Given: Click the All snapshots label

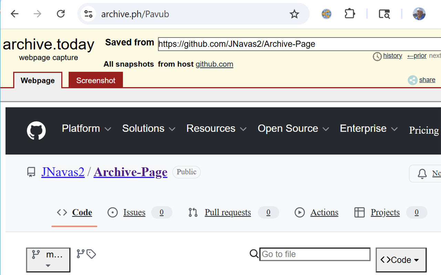Looking at the screenshot, I should pyautogui.click(x=129, y=64).
